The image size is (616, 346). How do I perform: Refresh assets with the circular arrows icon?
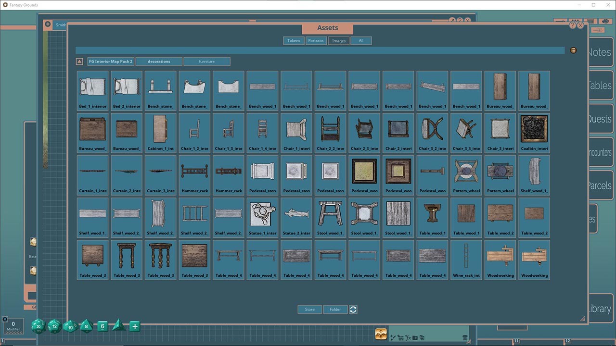pyautogui.click(x=353, y=309)
